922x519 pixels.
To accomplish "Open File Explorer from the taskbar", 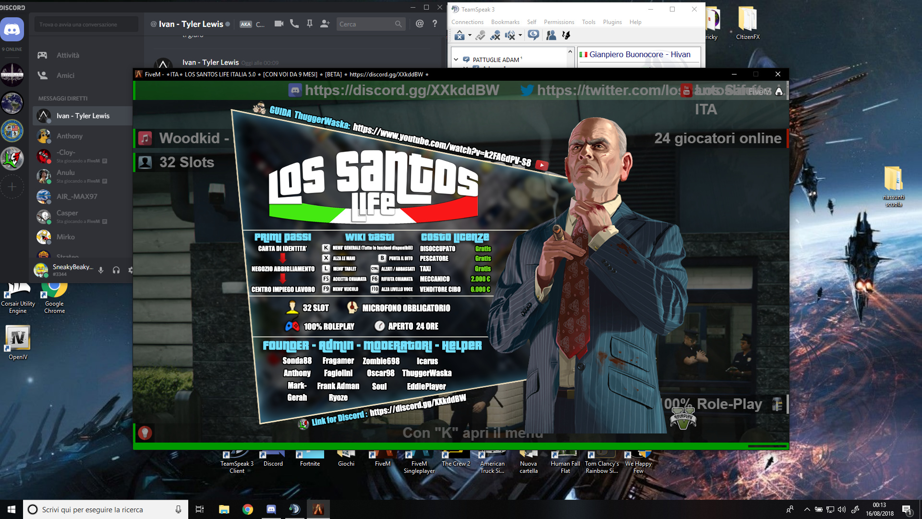I will (x=224, y=509).
